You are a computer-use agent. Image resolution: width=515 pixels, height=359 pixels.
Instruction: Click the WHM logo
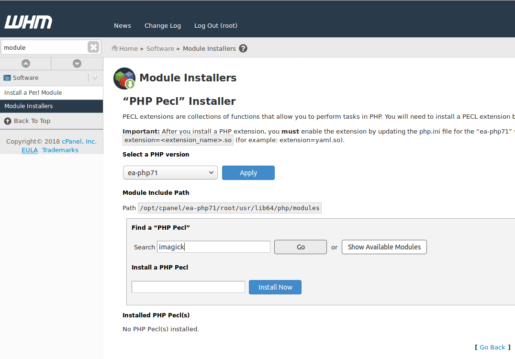click(x=28, y=21)
